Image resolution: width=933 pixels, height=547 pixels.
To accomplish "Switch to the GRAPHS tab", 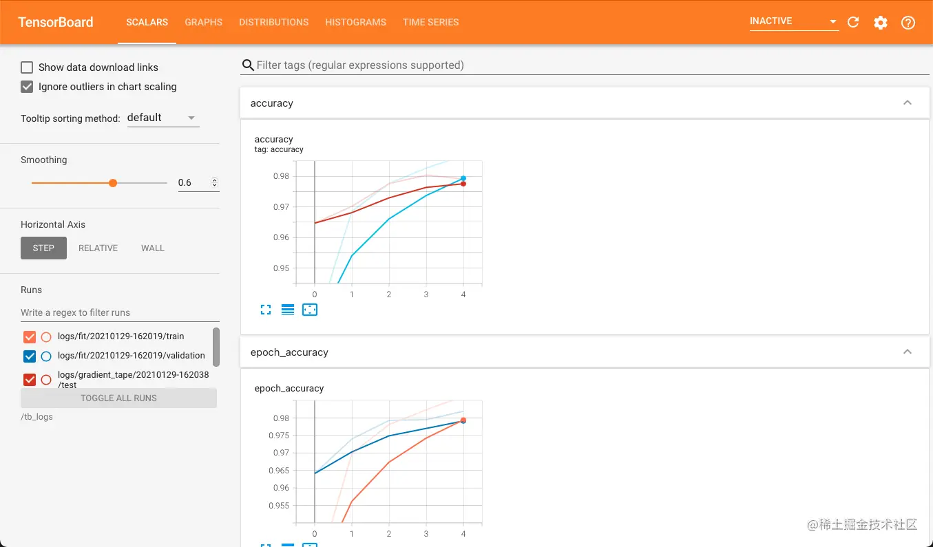I will coord(203,22).
